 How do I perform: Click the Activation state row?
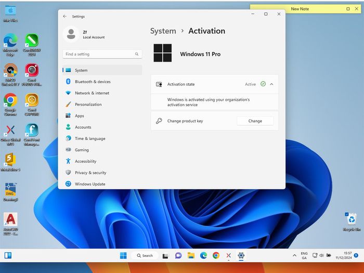click(x=214, y=84)
